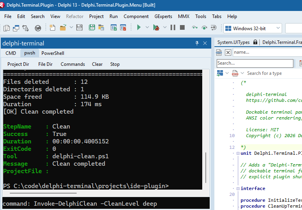Click the View Unit toolbar icon
The height and width of the screenshot is (210, 302).
tap(7, 28)
